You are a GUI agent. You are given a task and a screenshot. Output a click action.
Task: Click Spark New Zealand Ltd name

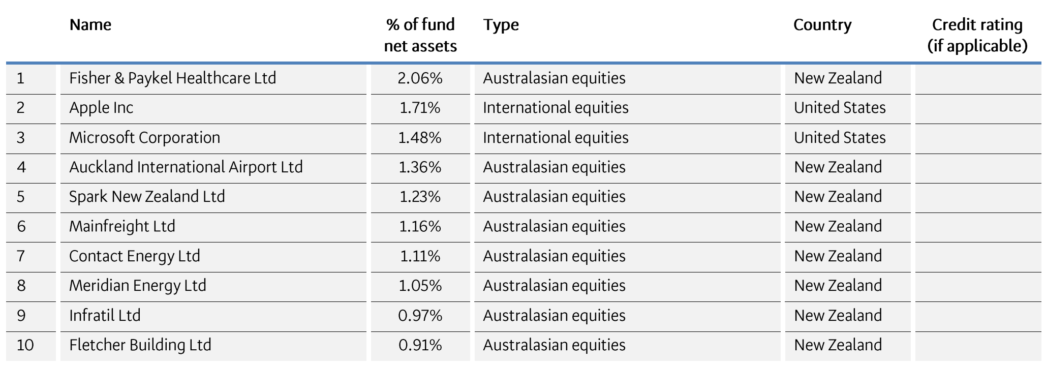coord(147,197)
